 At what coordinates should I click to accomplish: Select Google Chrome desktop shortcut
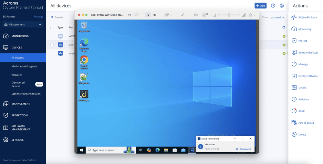pos(84,63)
